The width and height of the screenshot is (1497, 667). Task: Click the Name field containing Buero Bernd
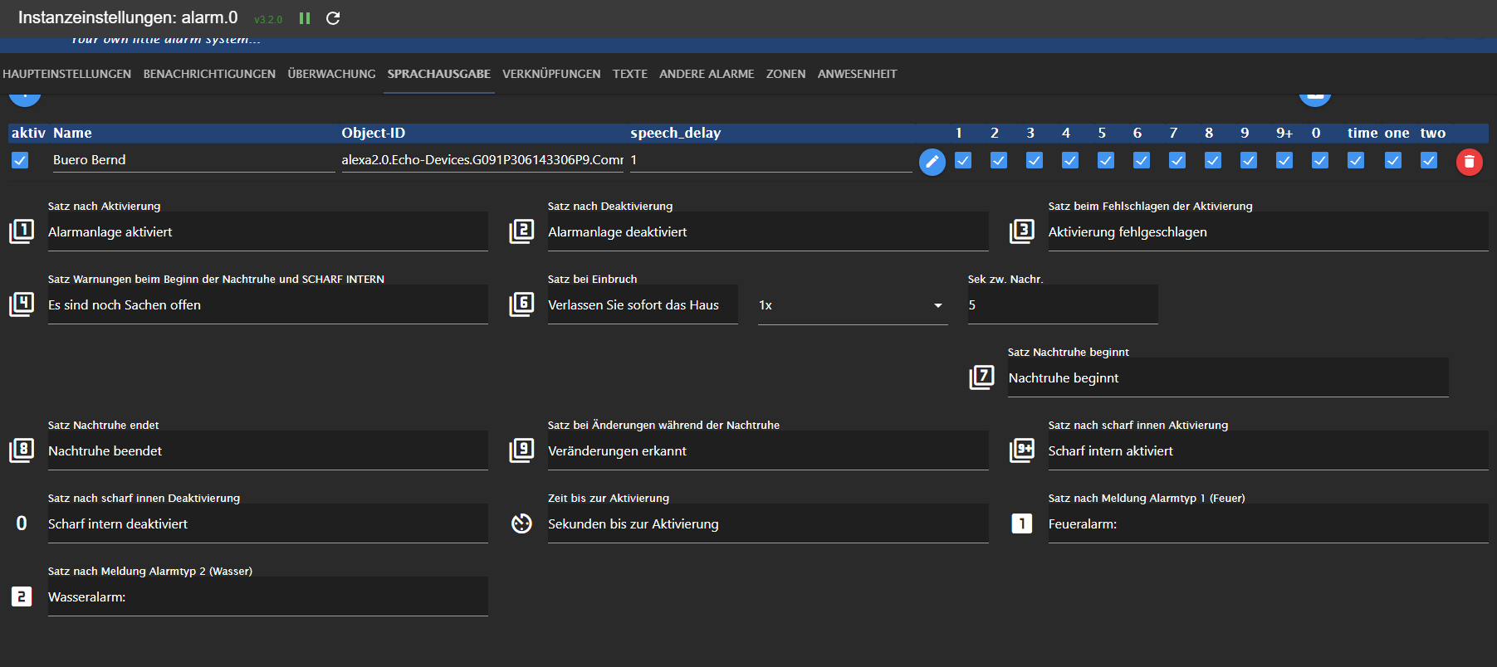coord(193,160)
